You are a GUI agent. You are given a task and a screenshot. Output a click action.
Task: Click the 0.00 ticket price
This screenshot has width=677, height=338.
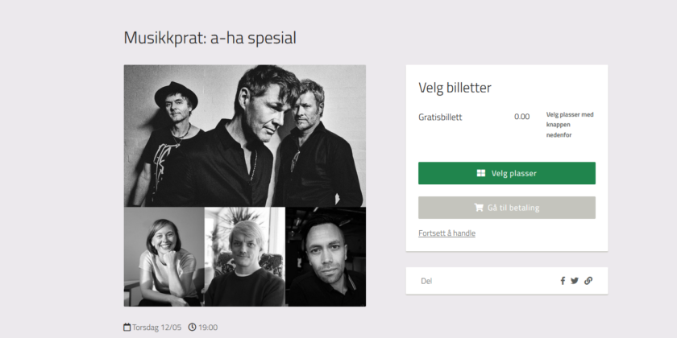pos(522,117)
